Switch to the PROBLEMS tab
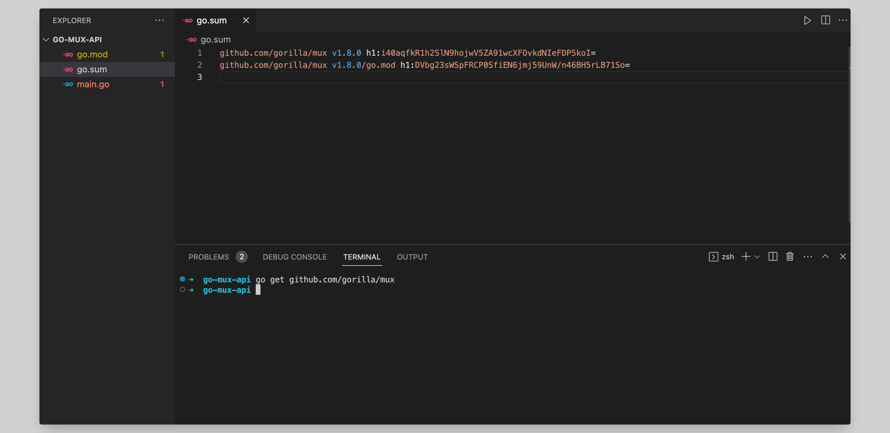This screenshot has height=433, width=890. (x=208, y=257)
